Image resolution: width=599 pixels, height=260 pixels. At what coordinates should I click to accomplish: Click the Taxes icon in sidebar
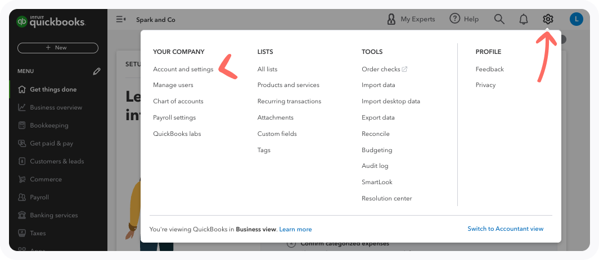22,233
